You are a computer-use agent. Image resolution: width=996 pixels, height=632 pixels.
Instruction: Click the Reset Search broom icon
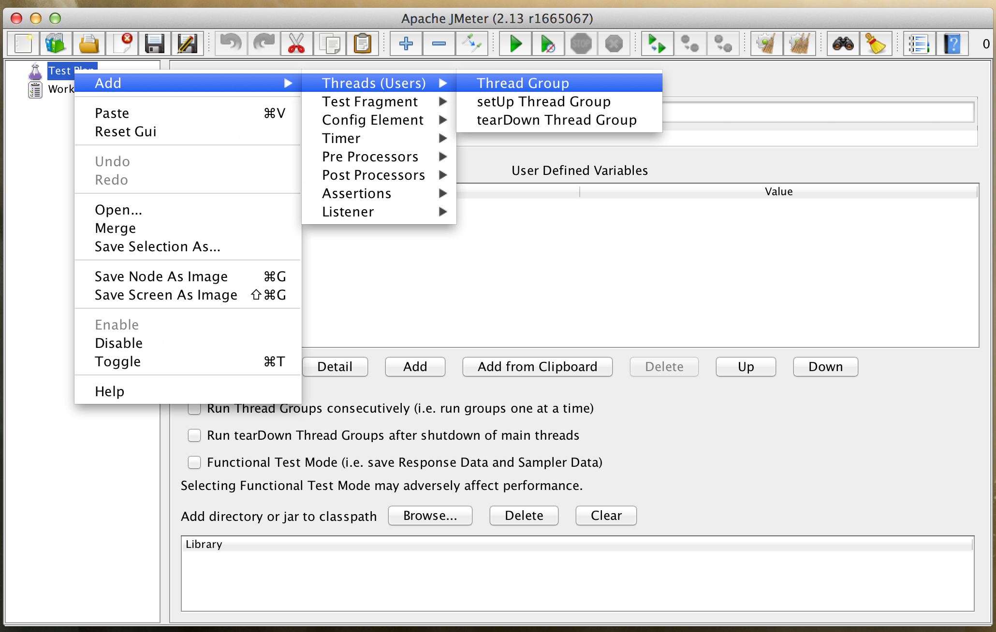(x=876, y=44)
